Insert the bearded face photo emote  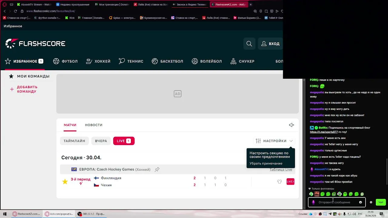pos(317,194)
